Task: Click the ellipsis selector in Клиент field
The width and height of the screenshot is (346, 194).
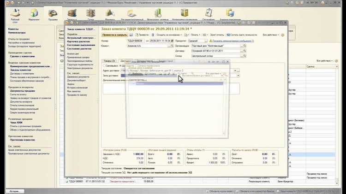Action: coord(169,46)
